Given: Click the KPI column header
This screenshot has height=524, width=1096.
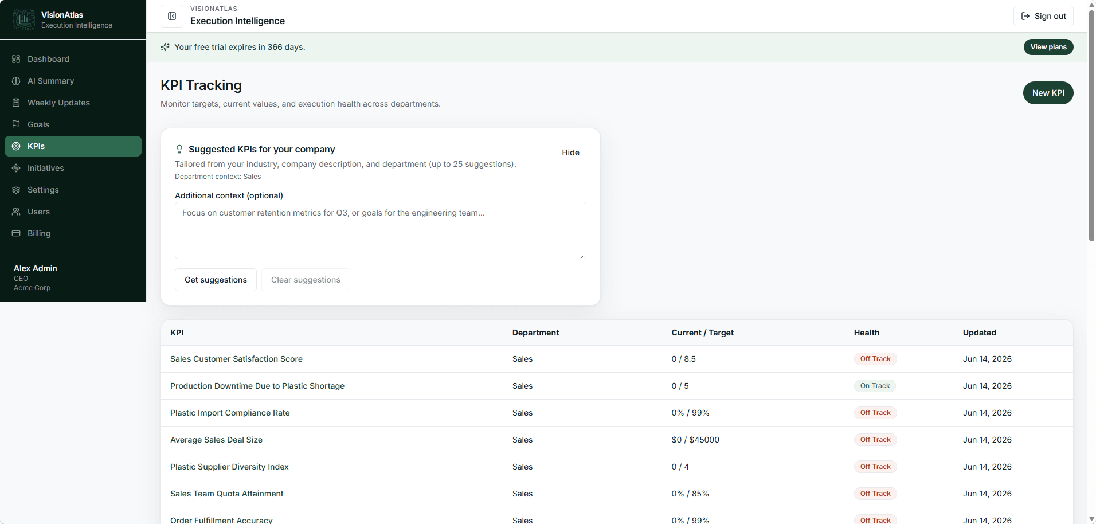Looking at the screenshot, I should click(177, 333).
